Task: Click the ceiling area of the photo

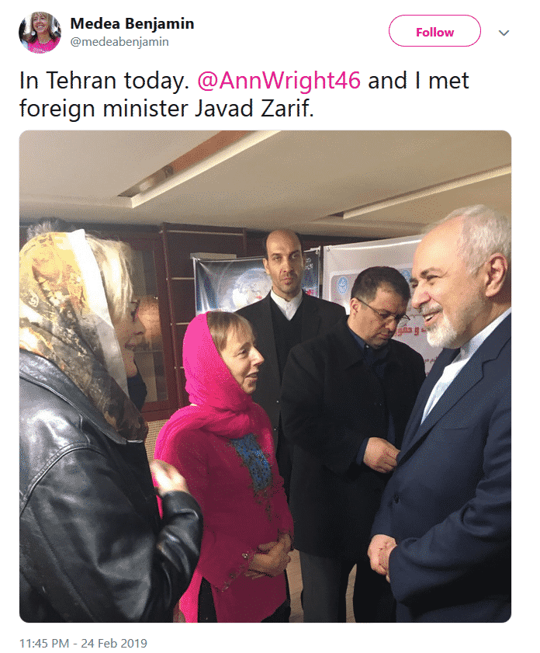Action: pyautogui.click(x=266, y=175)
